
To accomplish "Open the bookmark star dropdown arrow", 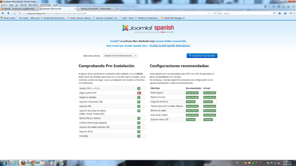I will 212,13.
